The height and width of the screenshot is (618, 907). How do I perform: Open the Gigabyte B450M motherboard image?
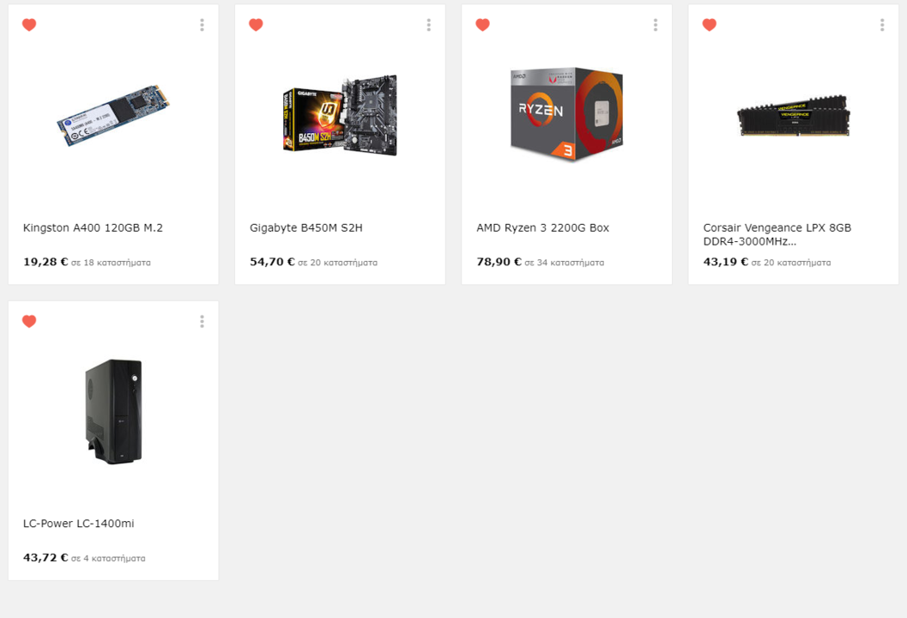click(340, 114)
